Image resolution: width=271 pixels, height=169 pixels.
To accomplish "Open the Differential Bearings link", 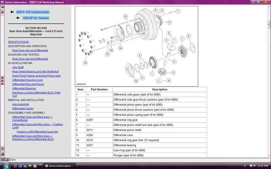I will coord(24,88).
